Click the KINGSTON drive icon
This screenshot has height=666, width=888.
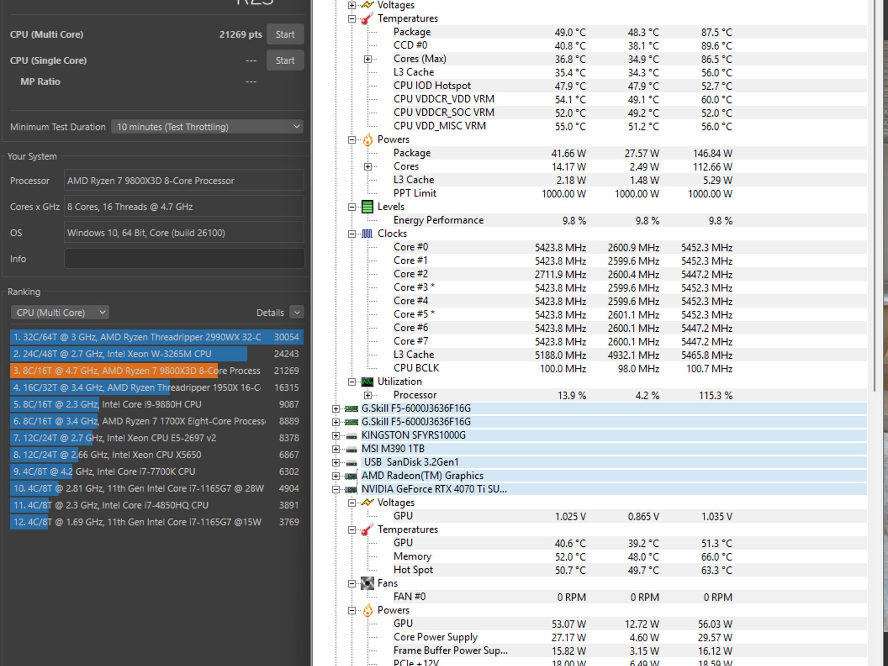point(352,436)
